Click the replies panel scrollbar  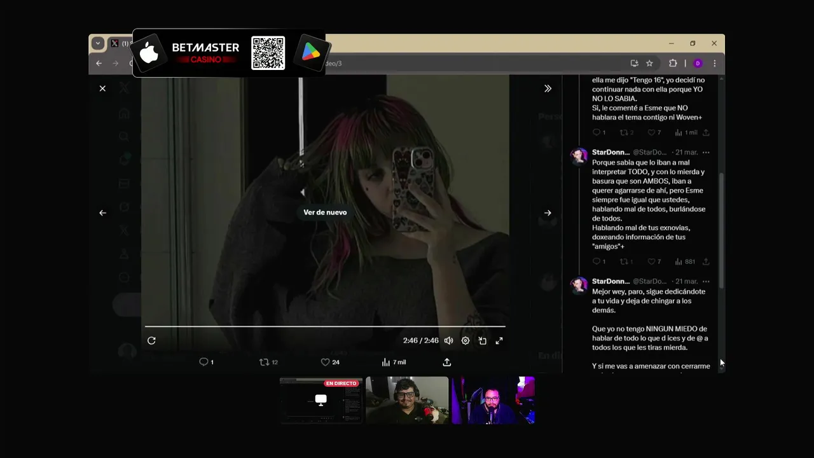[x=721, y=230]
